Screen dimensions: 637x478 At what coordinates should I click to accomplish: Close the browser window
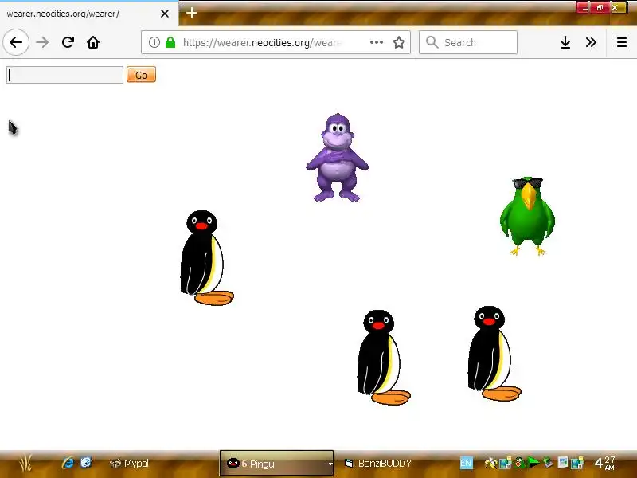point(618,8)
